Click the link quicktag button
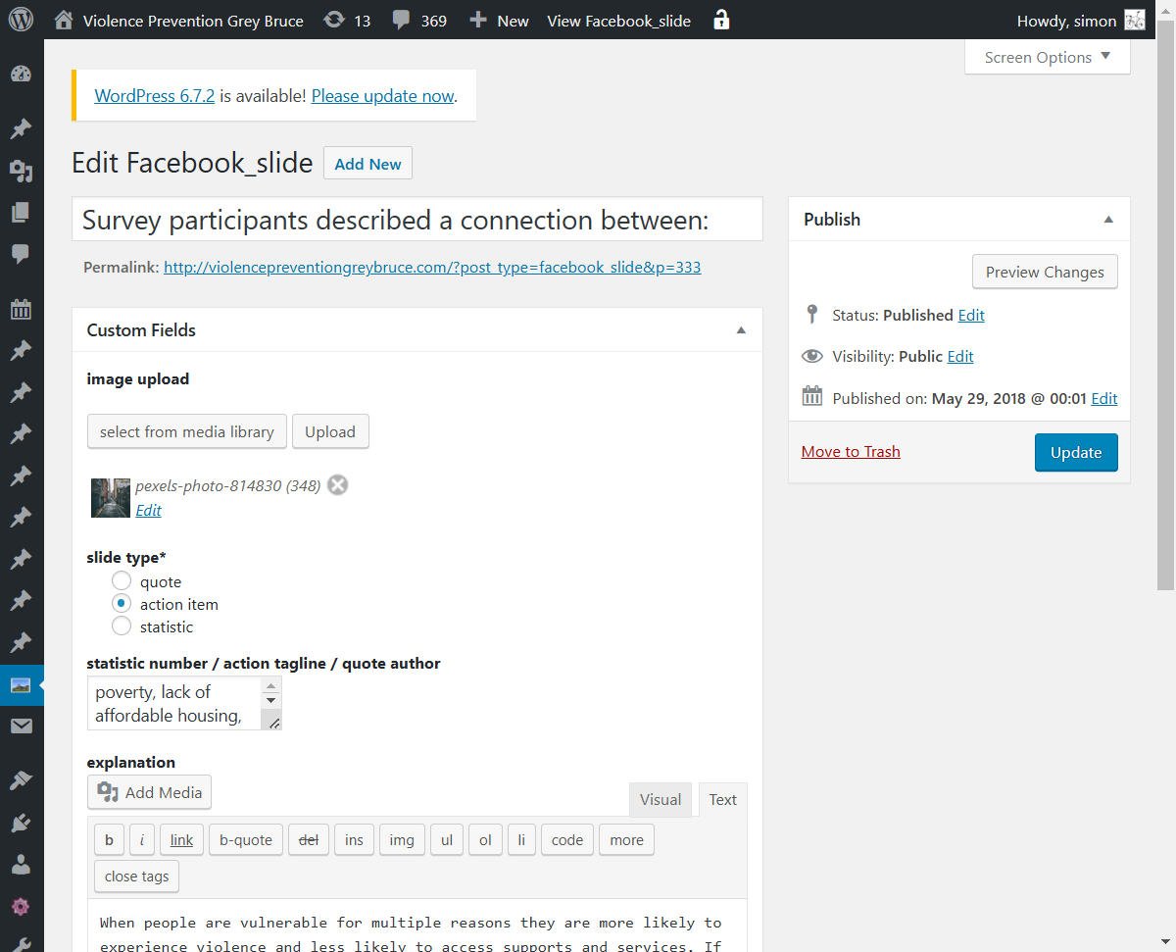The width and height of the screenshot is (1176, 952). [x=181, y=839]
